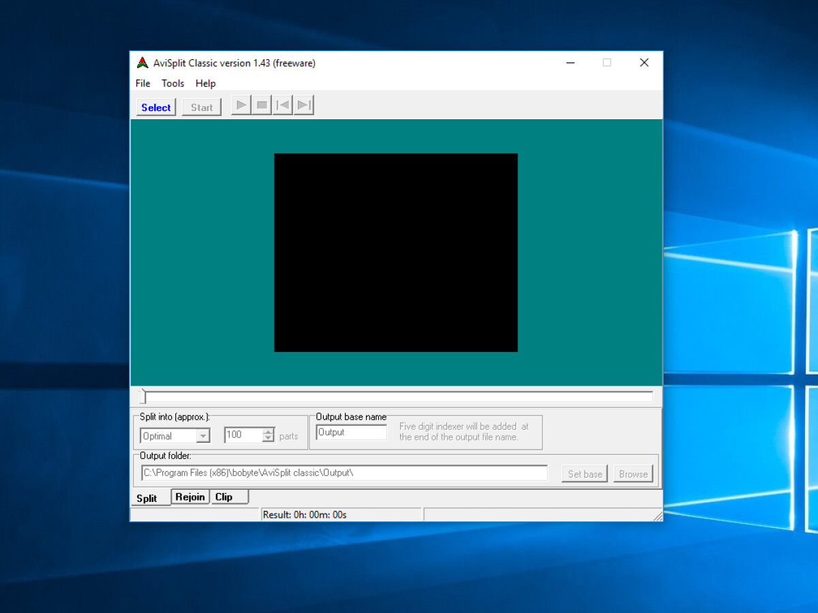Viewport: 818px width, 613px height.
Task: Switch to the Rejoin tab
Action: (x=190, y=497)
